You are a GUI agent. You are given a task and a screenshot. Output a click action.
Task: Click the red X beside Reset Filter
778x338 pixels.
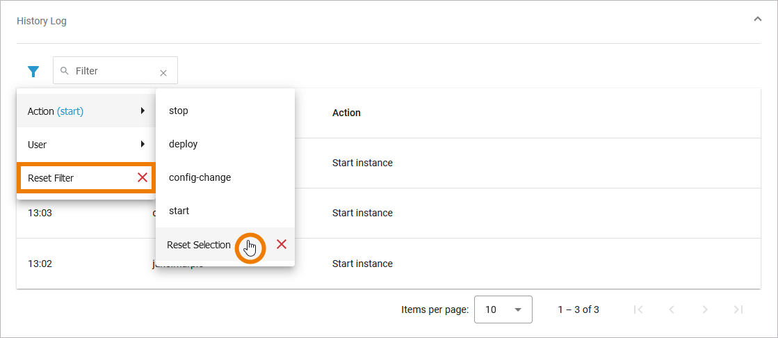143,177
